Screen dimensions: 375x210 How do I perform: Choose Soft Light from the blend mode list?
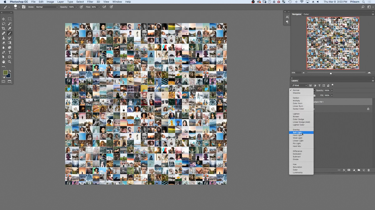point(297,132)
